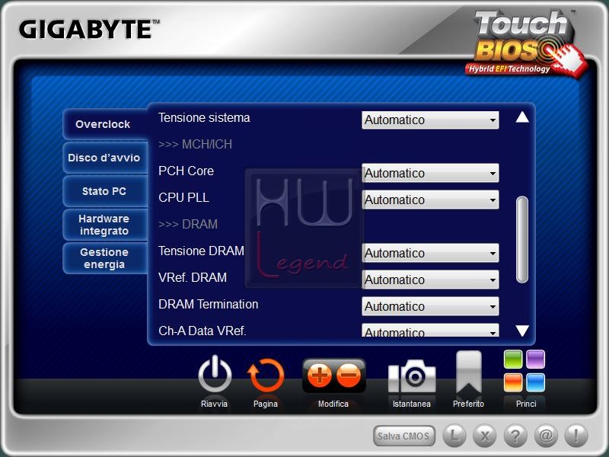
Task: Click the orange minus Modifica button
Action: click(x=349, y=376)
